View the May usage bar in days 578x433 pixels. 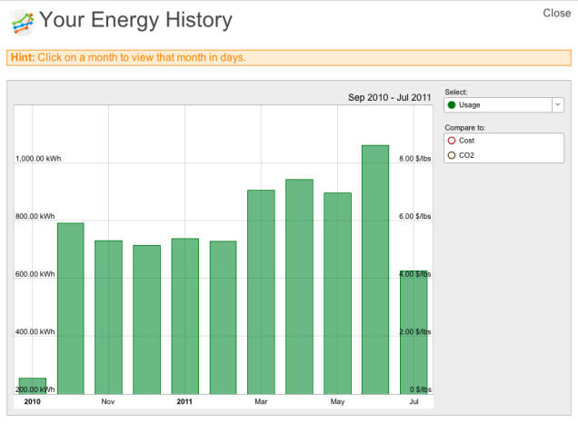coord(337,293)
